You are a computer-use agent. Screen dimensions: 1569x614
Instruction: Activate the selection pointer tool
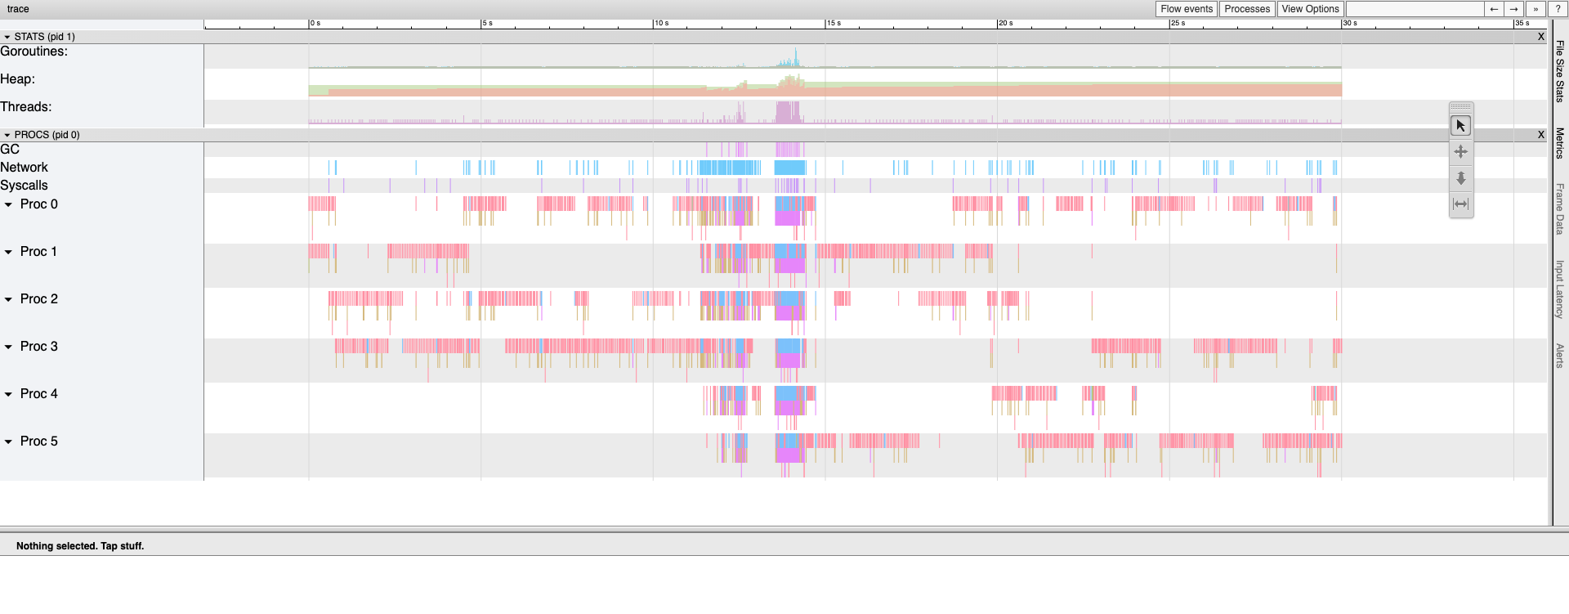point(1460,126)
